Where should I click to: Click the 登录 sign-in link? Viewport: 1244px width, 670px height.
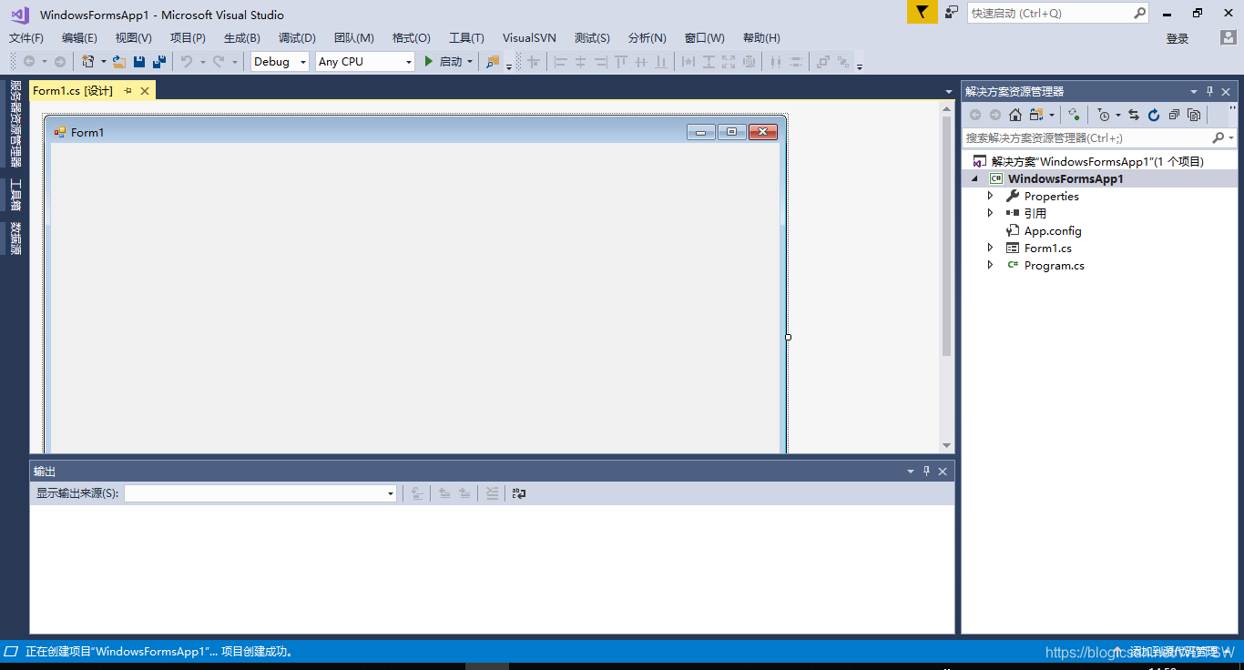(x=1178, y=38)
